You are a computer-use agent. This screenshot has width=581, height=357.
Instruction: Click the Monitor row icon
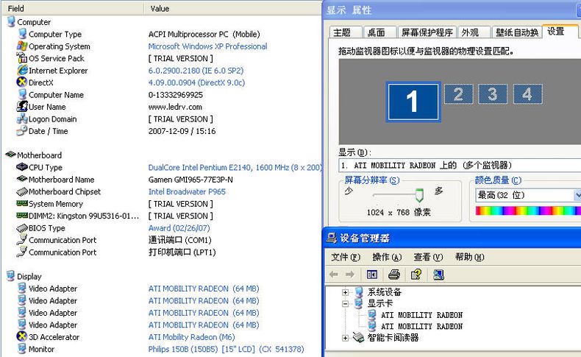[x=22, y=348]
